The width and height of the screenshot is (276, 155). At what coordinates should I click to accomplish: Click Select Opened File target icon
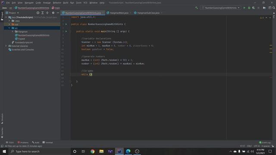(x=38, y=13)
